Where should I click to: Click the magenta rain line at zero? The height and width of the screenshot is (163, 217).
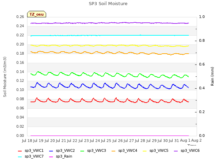tap(109, 135)
